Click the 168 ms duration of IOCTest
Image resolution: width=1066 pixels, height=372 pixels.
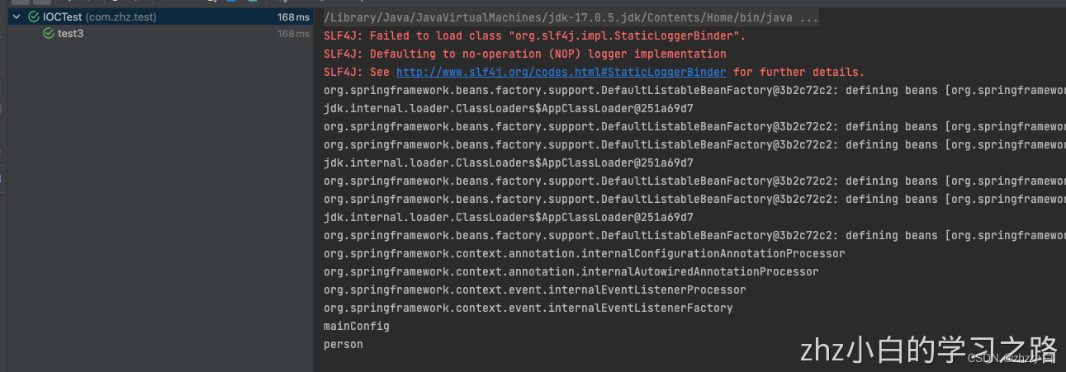point(293,16)
